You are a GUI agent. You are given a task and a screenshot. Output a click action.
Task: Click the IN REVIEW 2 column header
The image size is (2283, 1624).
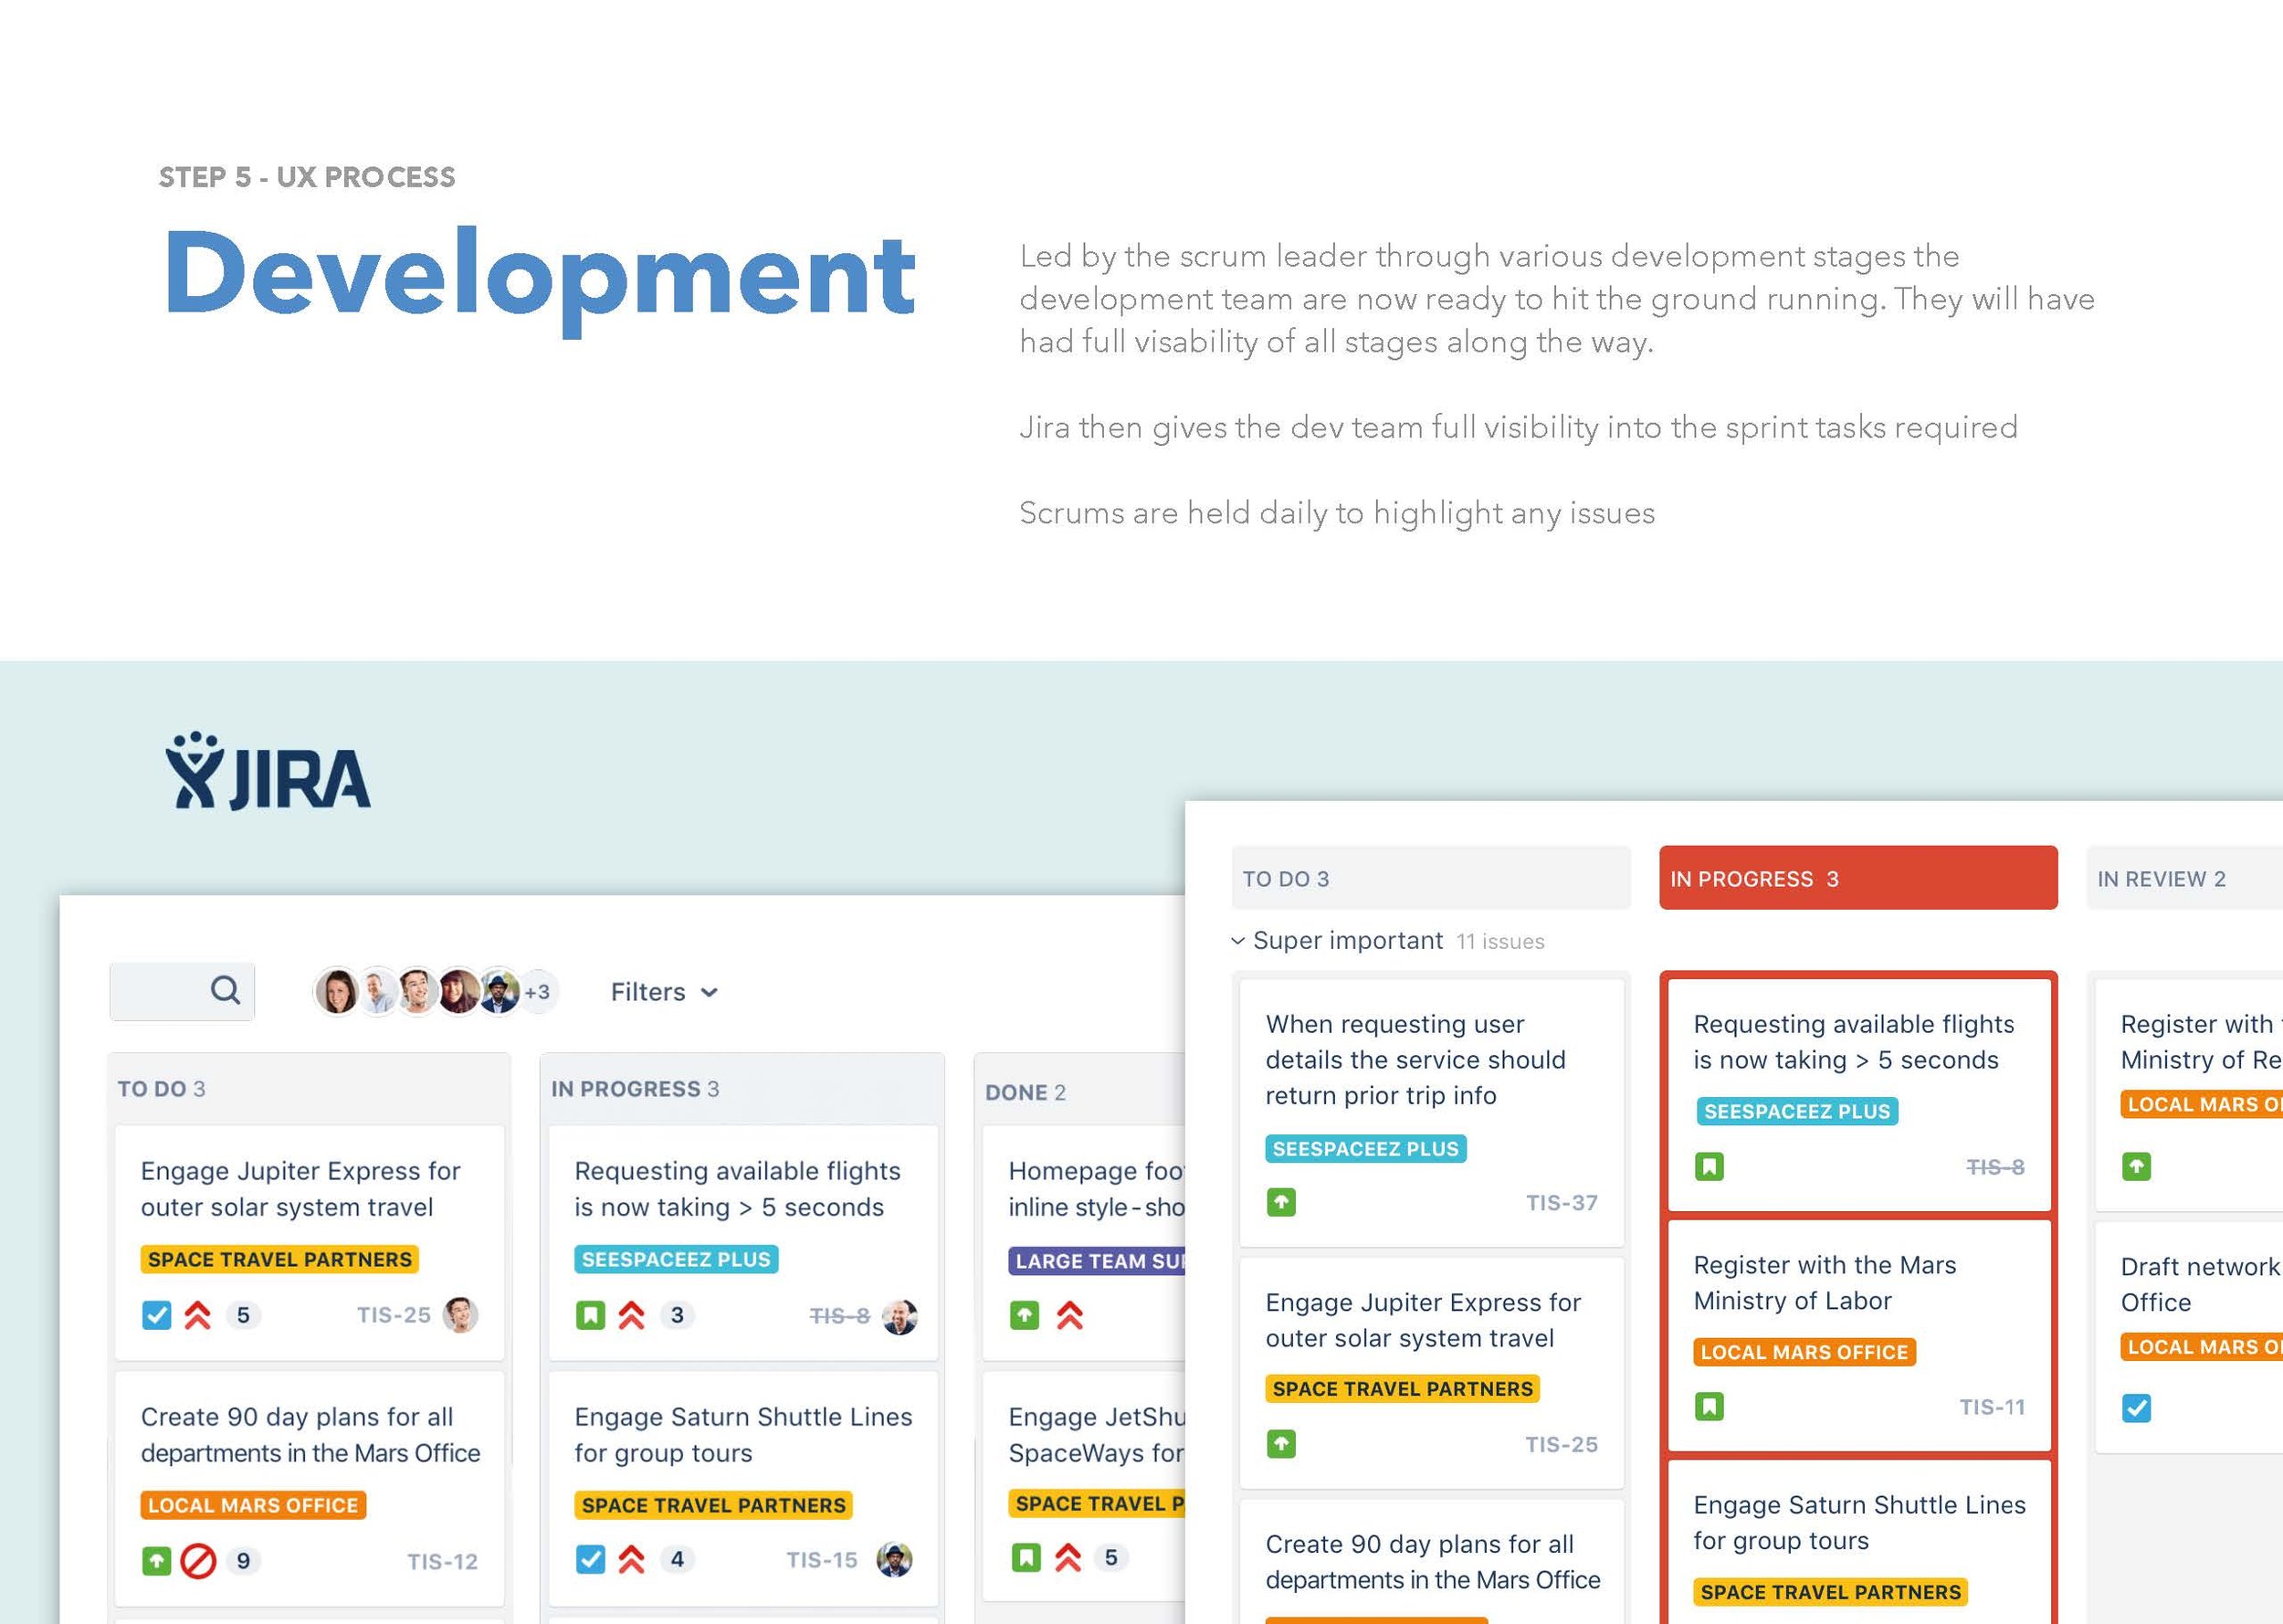coord(2185,878)
